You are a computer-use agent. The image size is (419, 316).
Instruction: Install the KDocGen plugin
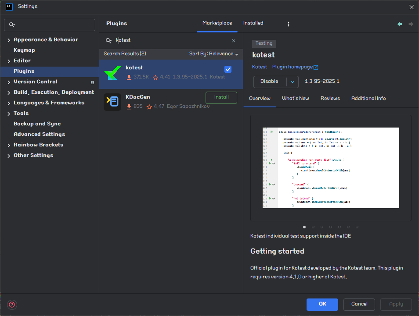[221, 97]
